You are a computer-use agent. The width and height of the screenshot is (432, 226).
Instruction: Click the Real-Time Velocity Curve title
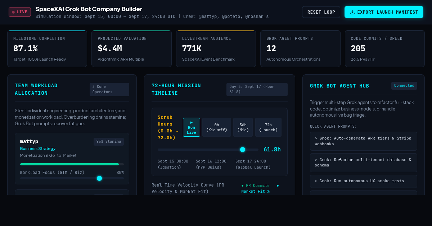[x=188, y=188]
